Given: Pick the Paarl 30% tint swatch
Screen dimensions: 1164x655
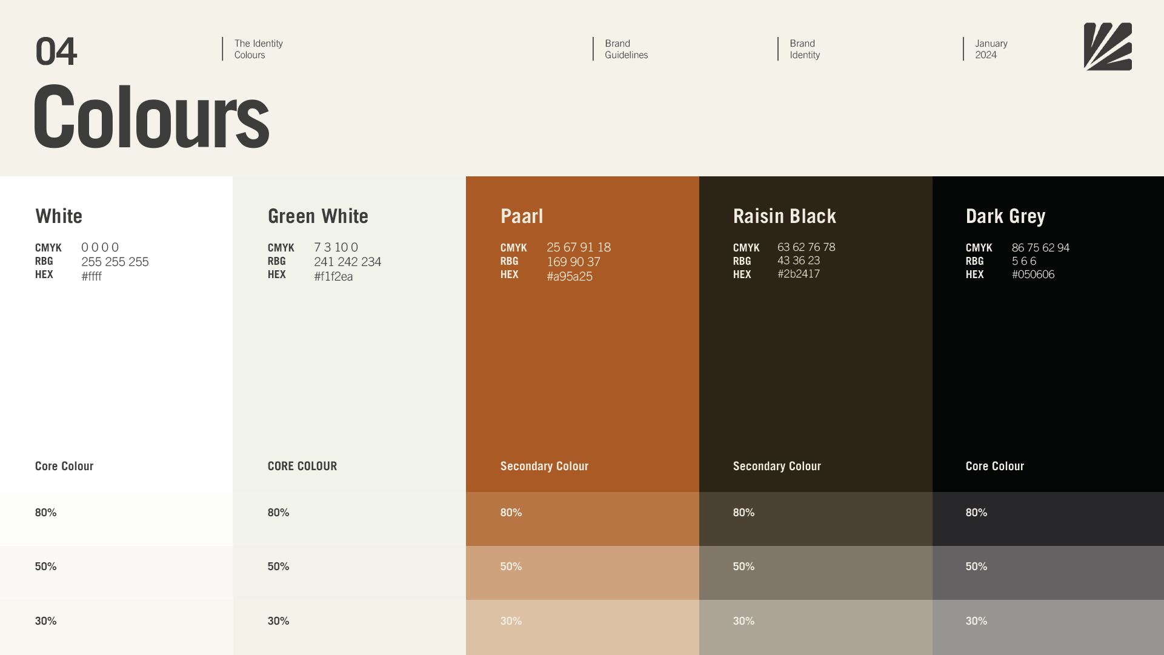Looking at the screenshot, I should tap(582, 627).
